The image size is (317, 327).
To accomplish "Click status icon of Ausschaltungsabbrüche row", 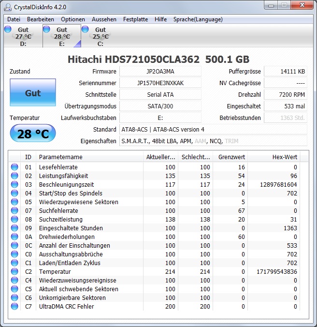I will [14, 254].
